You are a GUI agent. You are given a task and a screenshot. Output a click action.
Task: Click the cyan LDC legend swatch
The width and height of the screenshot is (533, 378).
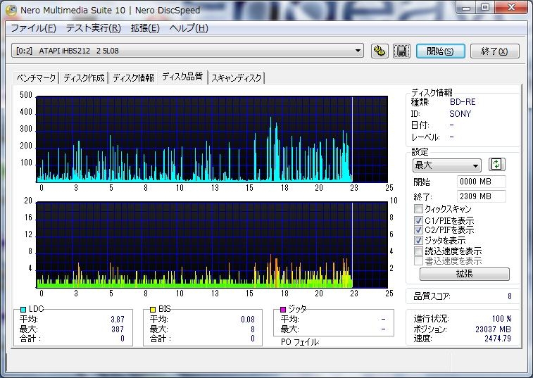23,309
